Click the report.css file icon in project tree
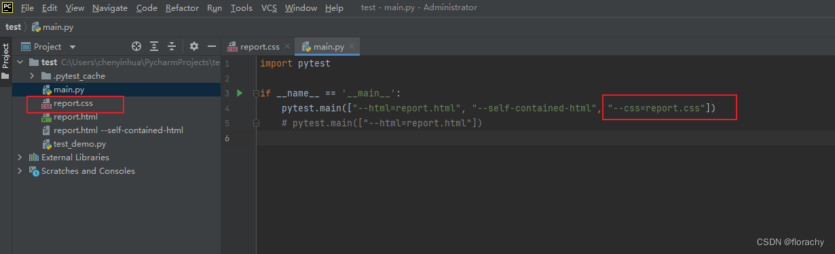 pyautogui.click(x=47, y=103)
